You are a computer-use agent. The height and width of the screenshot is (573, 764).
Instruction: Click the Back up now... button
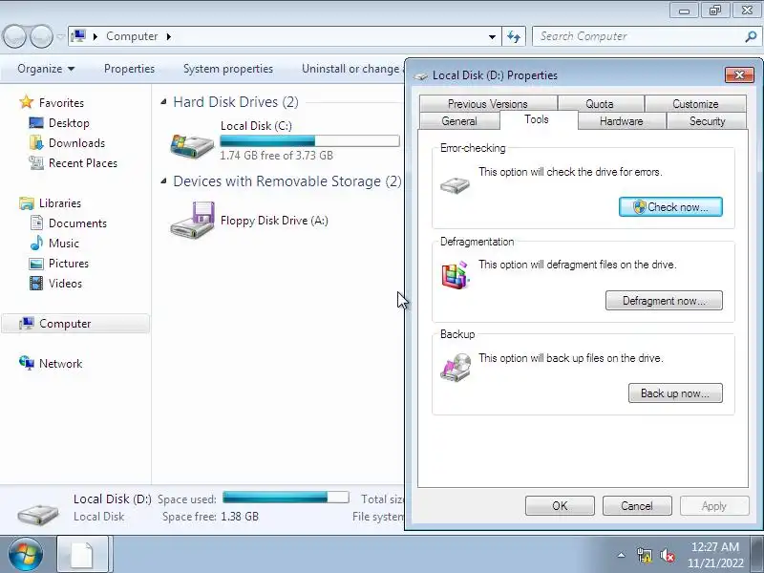tap(675, 393)
